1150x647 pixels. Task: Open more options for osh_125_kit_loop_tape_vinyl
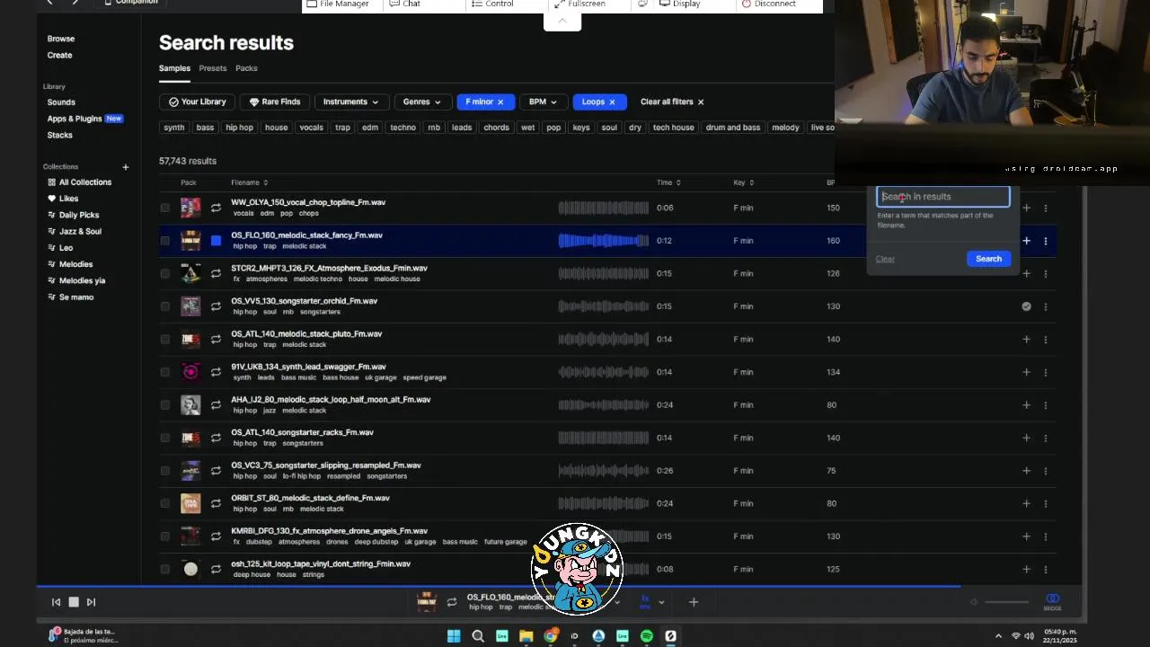click(x=1045, y=569)
